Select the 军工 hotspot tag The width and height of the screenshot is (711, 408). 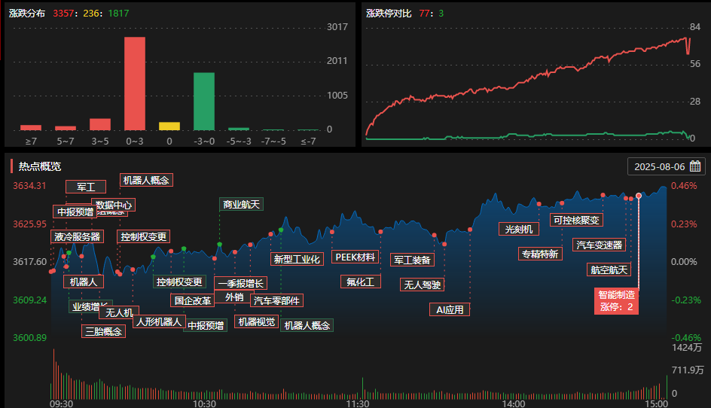click(x=86, y=187)
